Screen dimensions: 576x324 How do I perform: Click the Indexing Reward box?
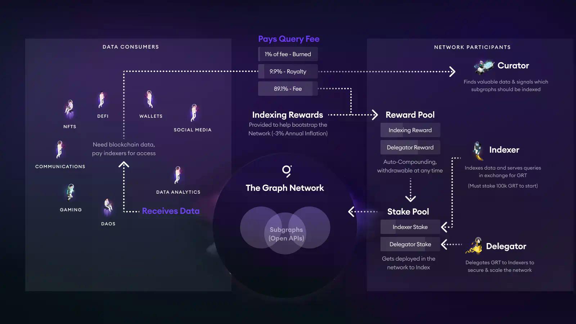pyautogui.click(x=410, y=130)
